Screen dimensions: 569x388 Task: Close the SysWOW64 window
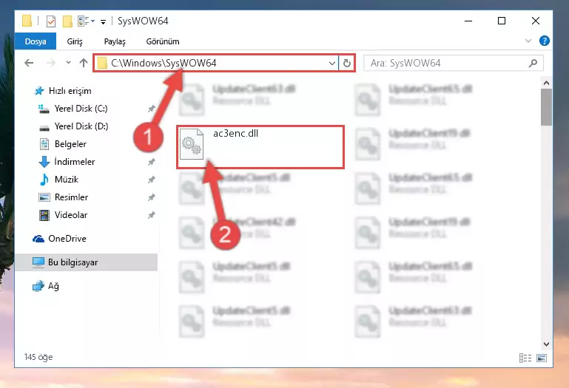(x=535, y=21)
